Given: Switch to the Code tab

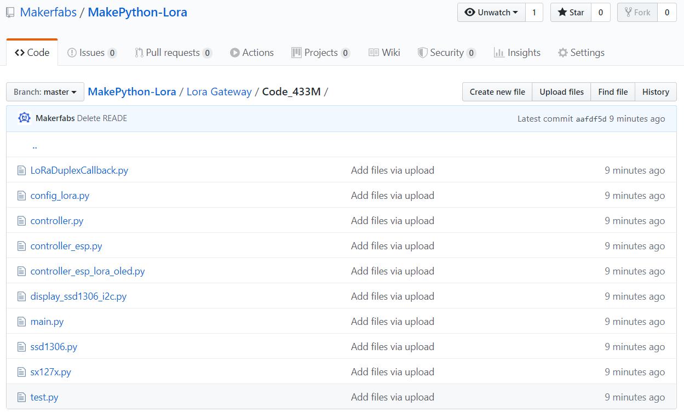Looking at the screenshot, I should [x=32, y=53].
